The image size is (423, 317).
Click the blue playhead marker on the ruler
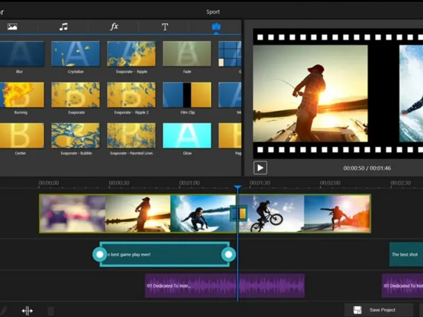(x=237, y=188)
